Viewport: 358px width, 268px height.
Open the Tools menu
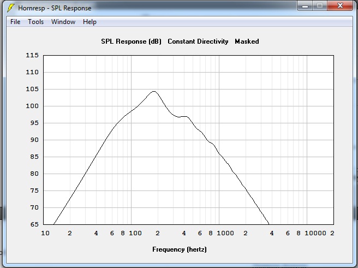(35, 22)
